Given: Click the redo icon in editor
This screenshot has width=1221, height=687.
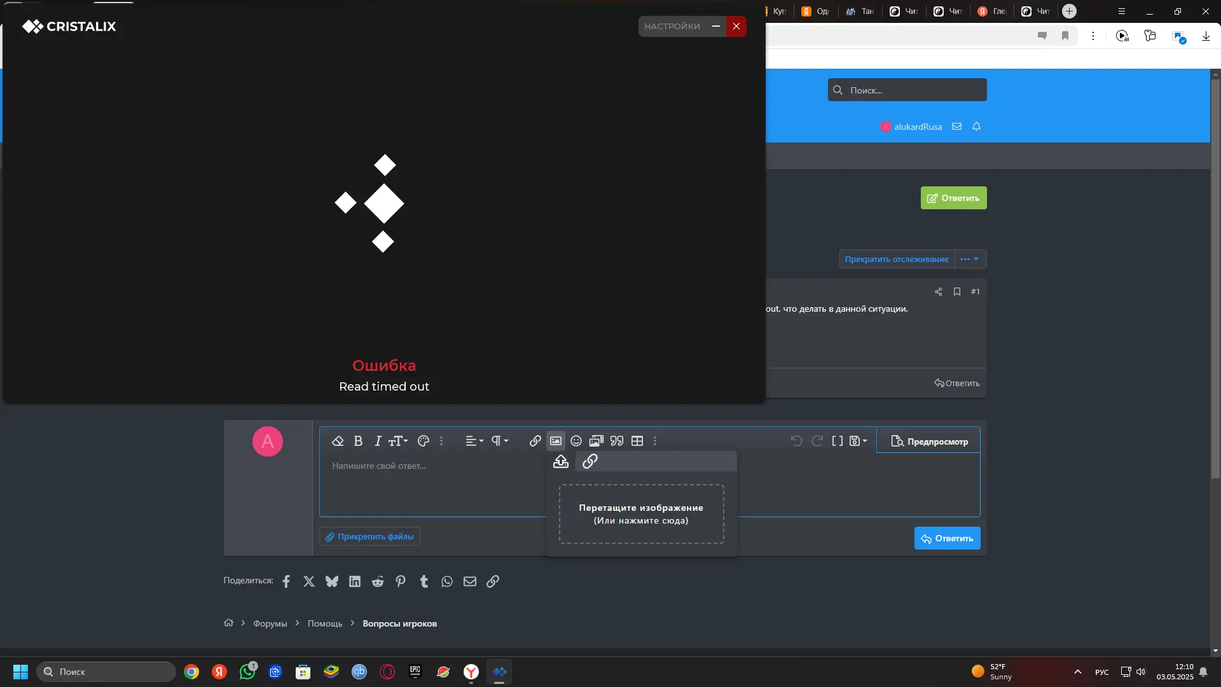Looking at the screenshot, I should pos(817,441).
